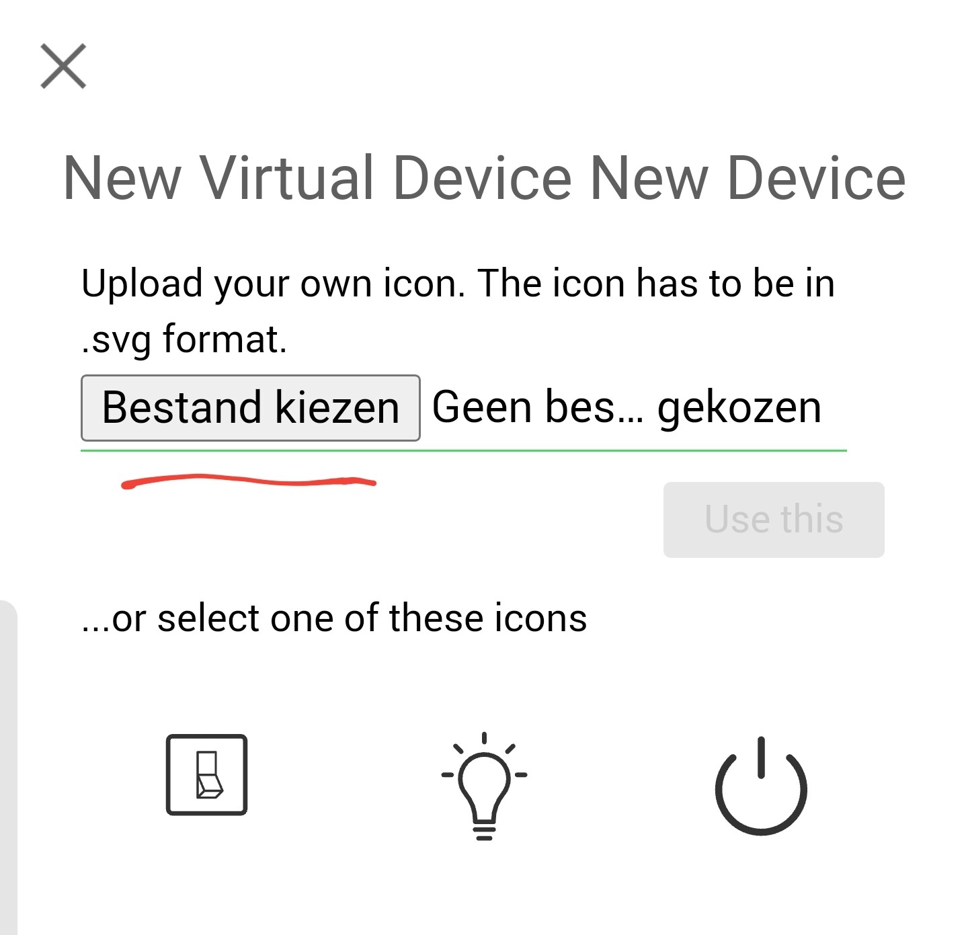Click the gray panel edge at left
968x935 pixels.
tap(8, 766)
